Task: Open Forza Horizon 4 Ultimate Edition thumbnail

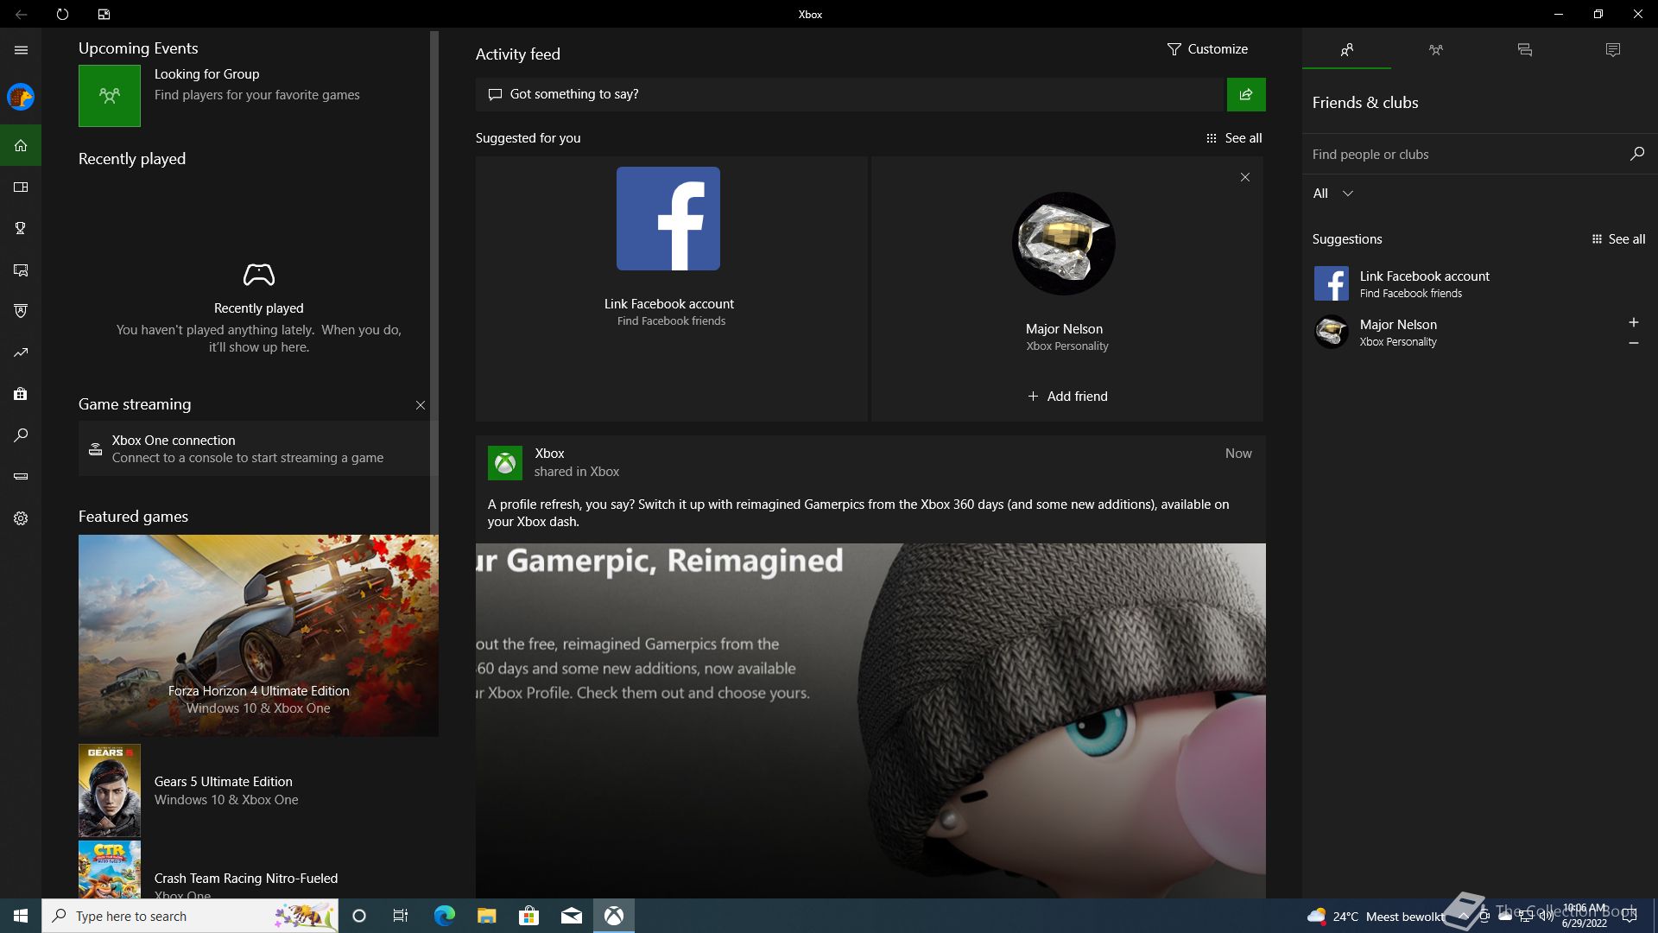Action: [x=258, y=636]
